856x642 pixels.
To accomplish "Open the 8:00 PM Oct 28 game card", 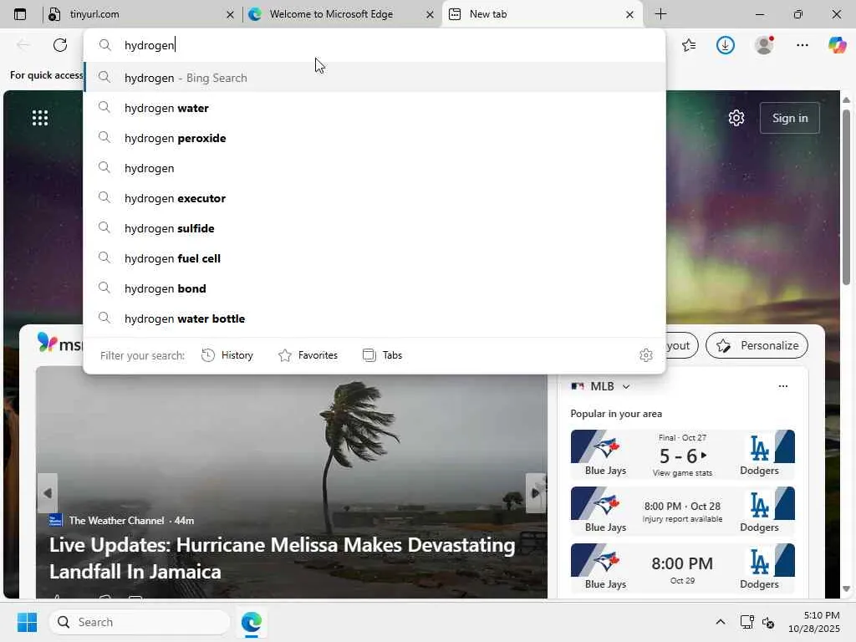I will 682,512.
